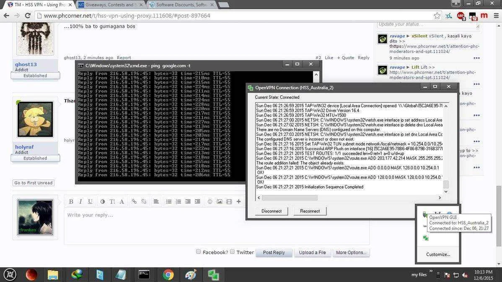Tick the Twitter share checkbox
The width and height of the screenshot is (502, 282).
pyautogui.click(x=233, y=251)
